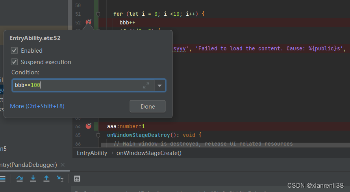Click Step Over debugger icon
Image resolution: width=350 pixels, height=192 pixels.
pyautogui.click(x=20, y=178)
